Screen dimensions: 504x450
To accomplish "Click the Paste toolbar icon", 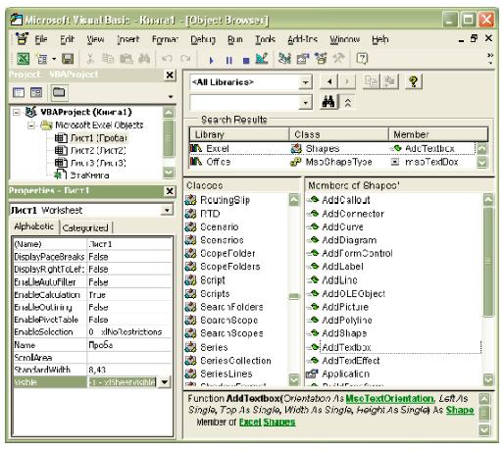I will (x=126, y=59).
